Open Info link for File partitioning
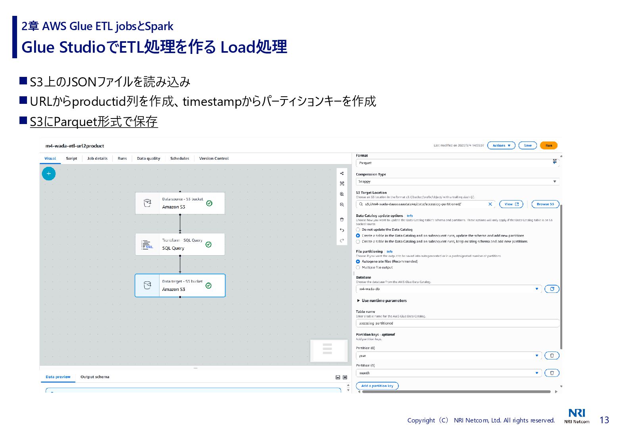This screenshot has width=619, height=428. 390,252
